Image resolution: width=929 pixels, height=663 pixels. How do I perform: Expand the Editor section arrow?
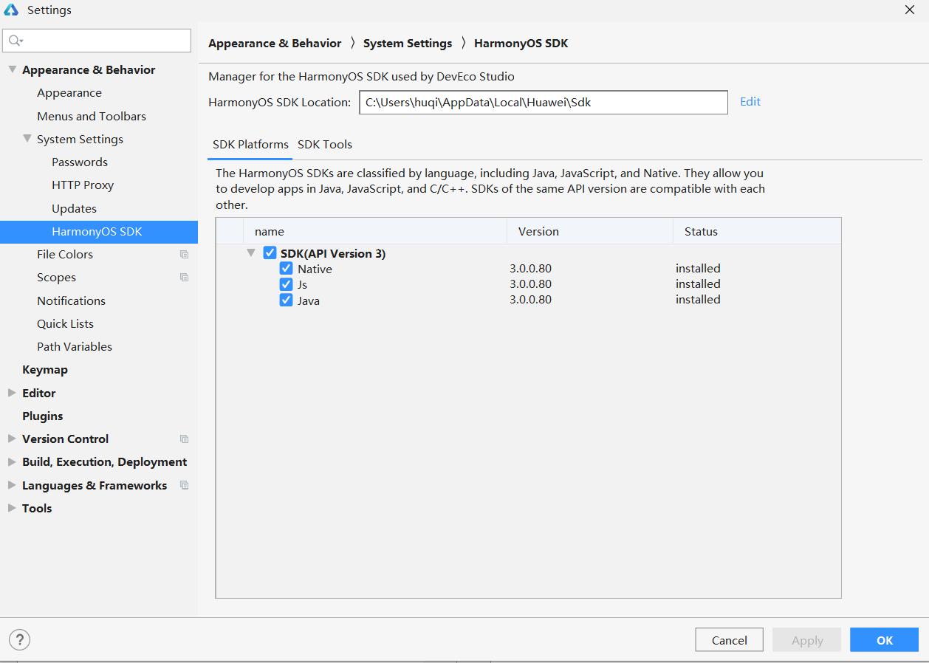point(12,393)
